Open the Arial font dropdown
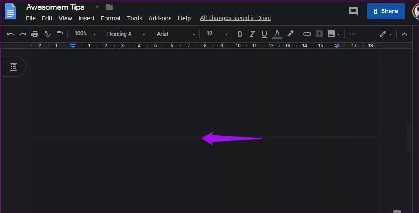Viewport: 419px width, 213px height. tap(176, 34)
